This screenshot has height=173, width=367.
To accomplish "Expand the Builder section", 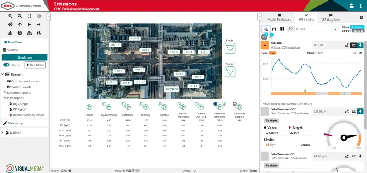I will [x=3, y=133].
